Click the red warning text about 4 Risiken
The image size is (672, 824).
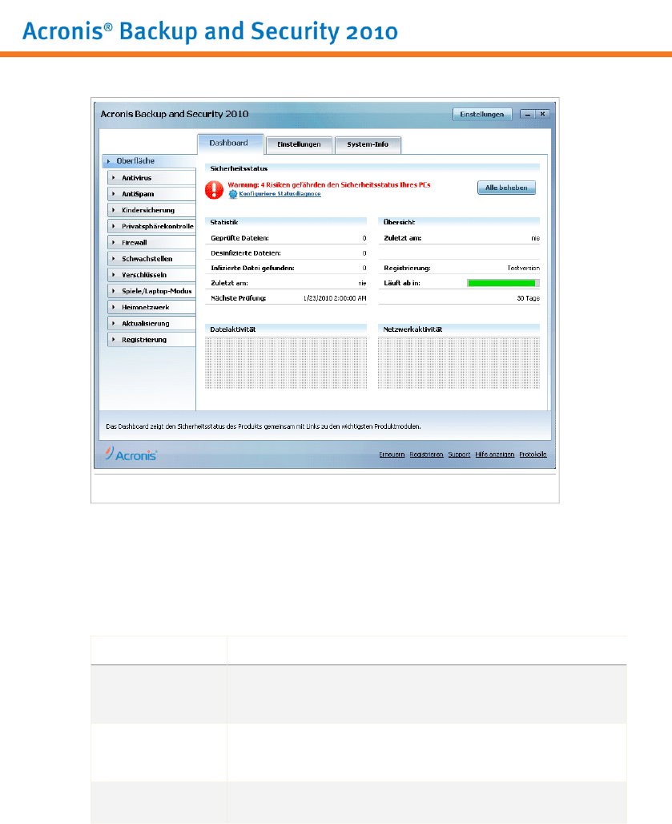pyautogui.click(x=329, y=185)
